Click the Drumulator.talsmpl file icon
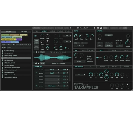133x117 pixels. [x=2, y=51]
